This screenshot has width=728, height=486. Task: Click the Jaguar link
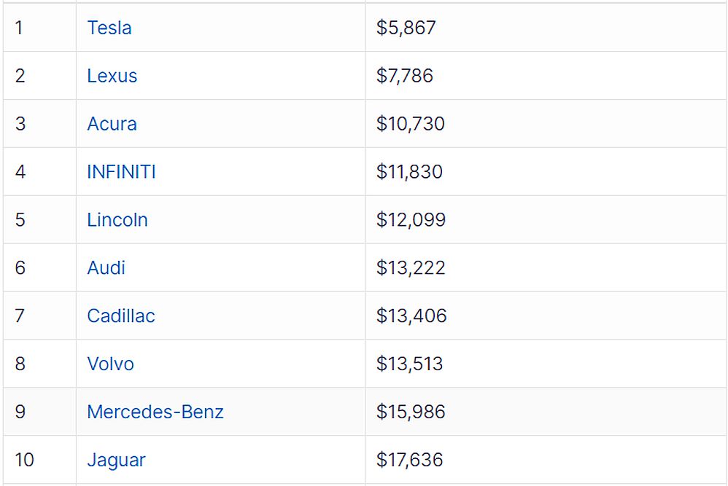(116, 460)
